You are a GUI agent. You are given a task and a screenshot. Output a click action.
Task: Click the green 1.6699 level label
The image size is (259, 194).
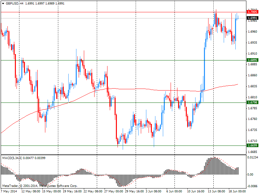tap(253, 145)
